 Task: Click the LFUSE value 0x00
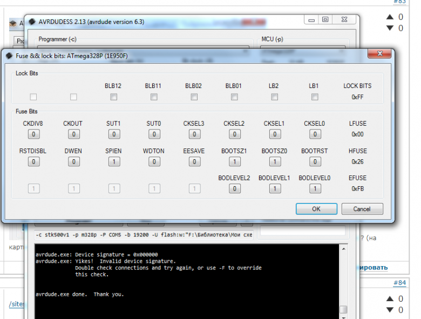click(x=357, y=134)
